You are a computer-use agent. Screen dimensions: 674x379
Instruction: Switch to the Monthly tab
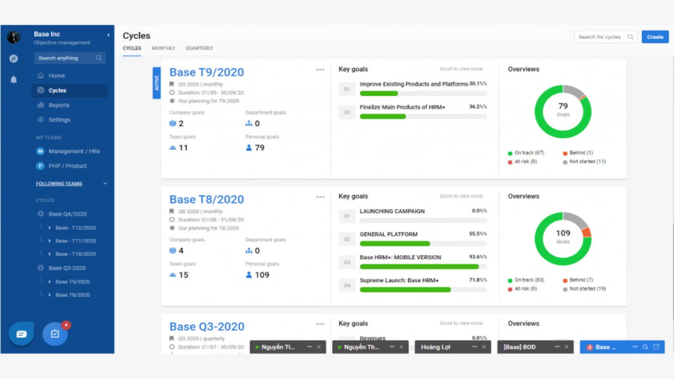163,48
